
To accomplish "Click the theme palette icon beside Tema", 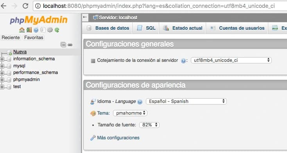I will 93,113.
